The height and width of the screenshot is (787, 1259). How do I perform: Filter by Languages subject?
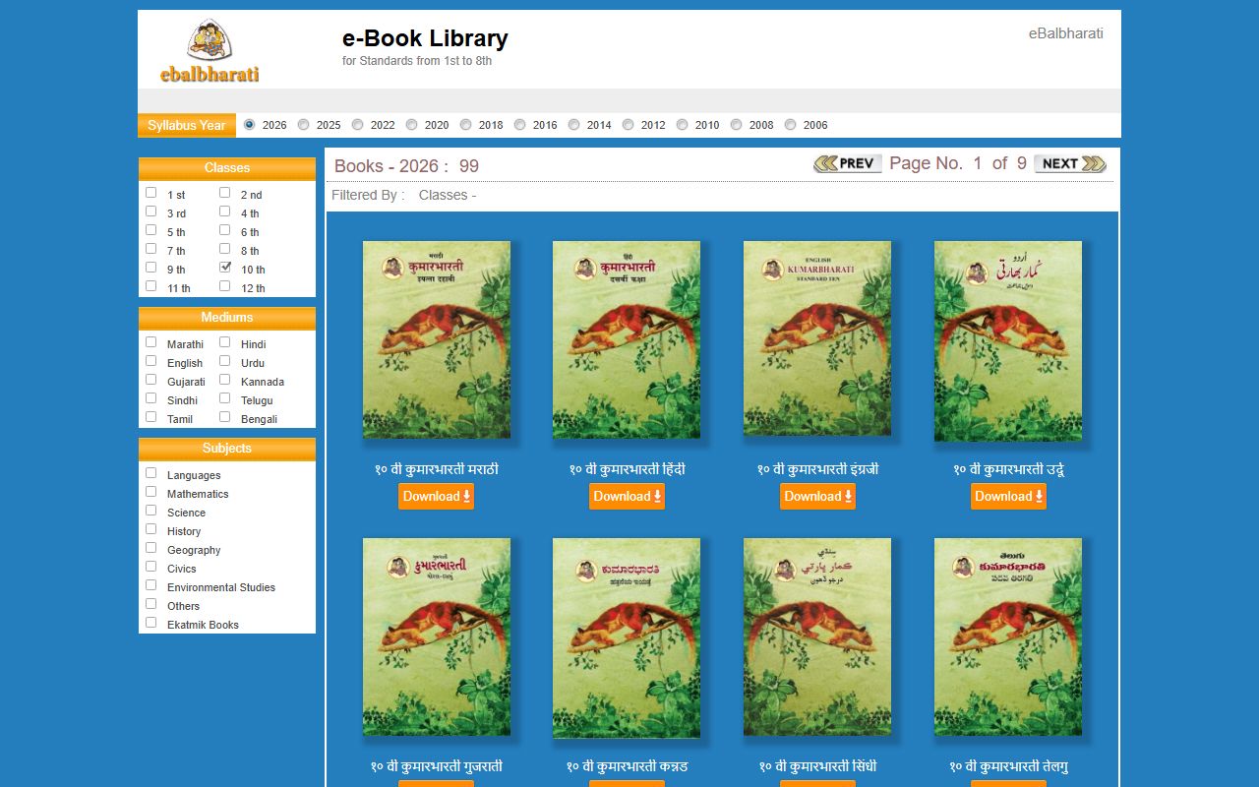(151, 473)
